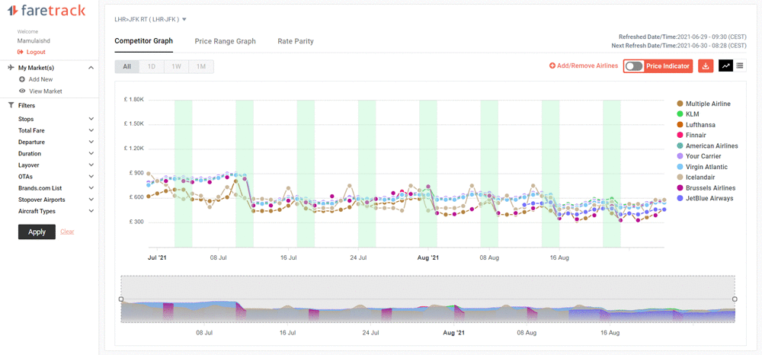Click the Clear filters link
Image resolution: width=762 pixels, height=355 pixels.
(x=67, y=232)
